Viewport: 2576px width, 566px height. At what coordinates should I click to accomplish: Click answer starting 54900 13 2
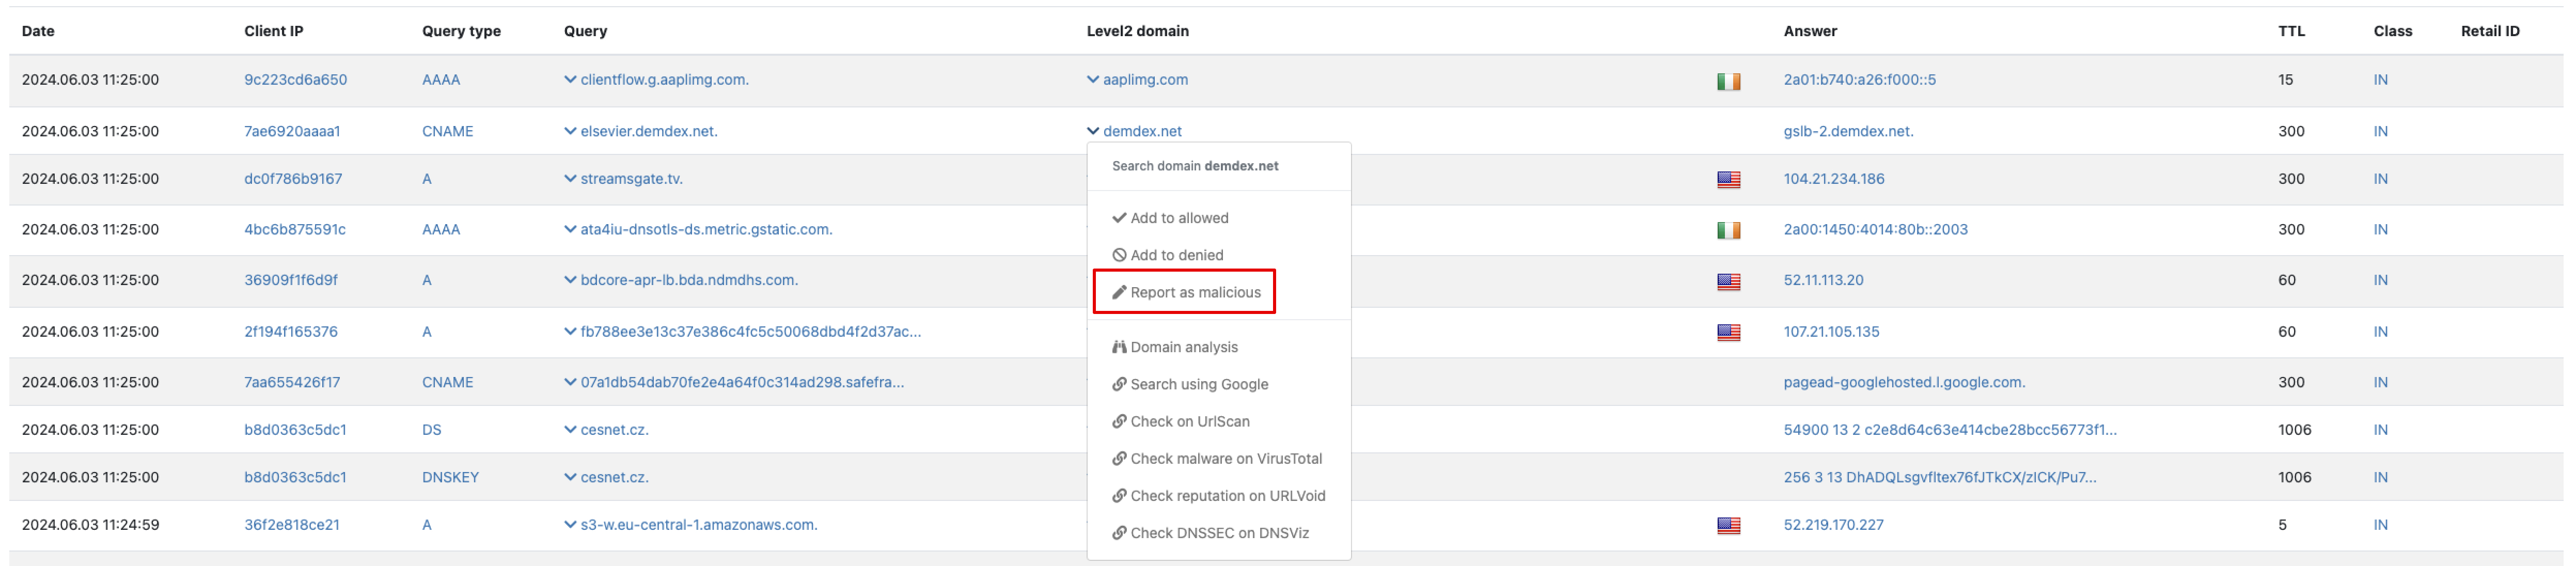point(1950,430)
